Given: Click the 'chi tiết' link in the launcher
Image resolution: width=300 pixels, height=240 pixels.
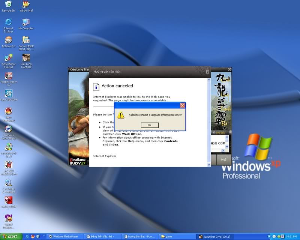Looking at the screenshot, I should point(220,133).
